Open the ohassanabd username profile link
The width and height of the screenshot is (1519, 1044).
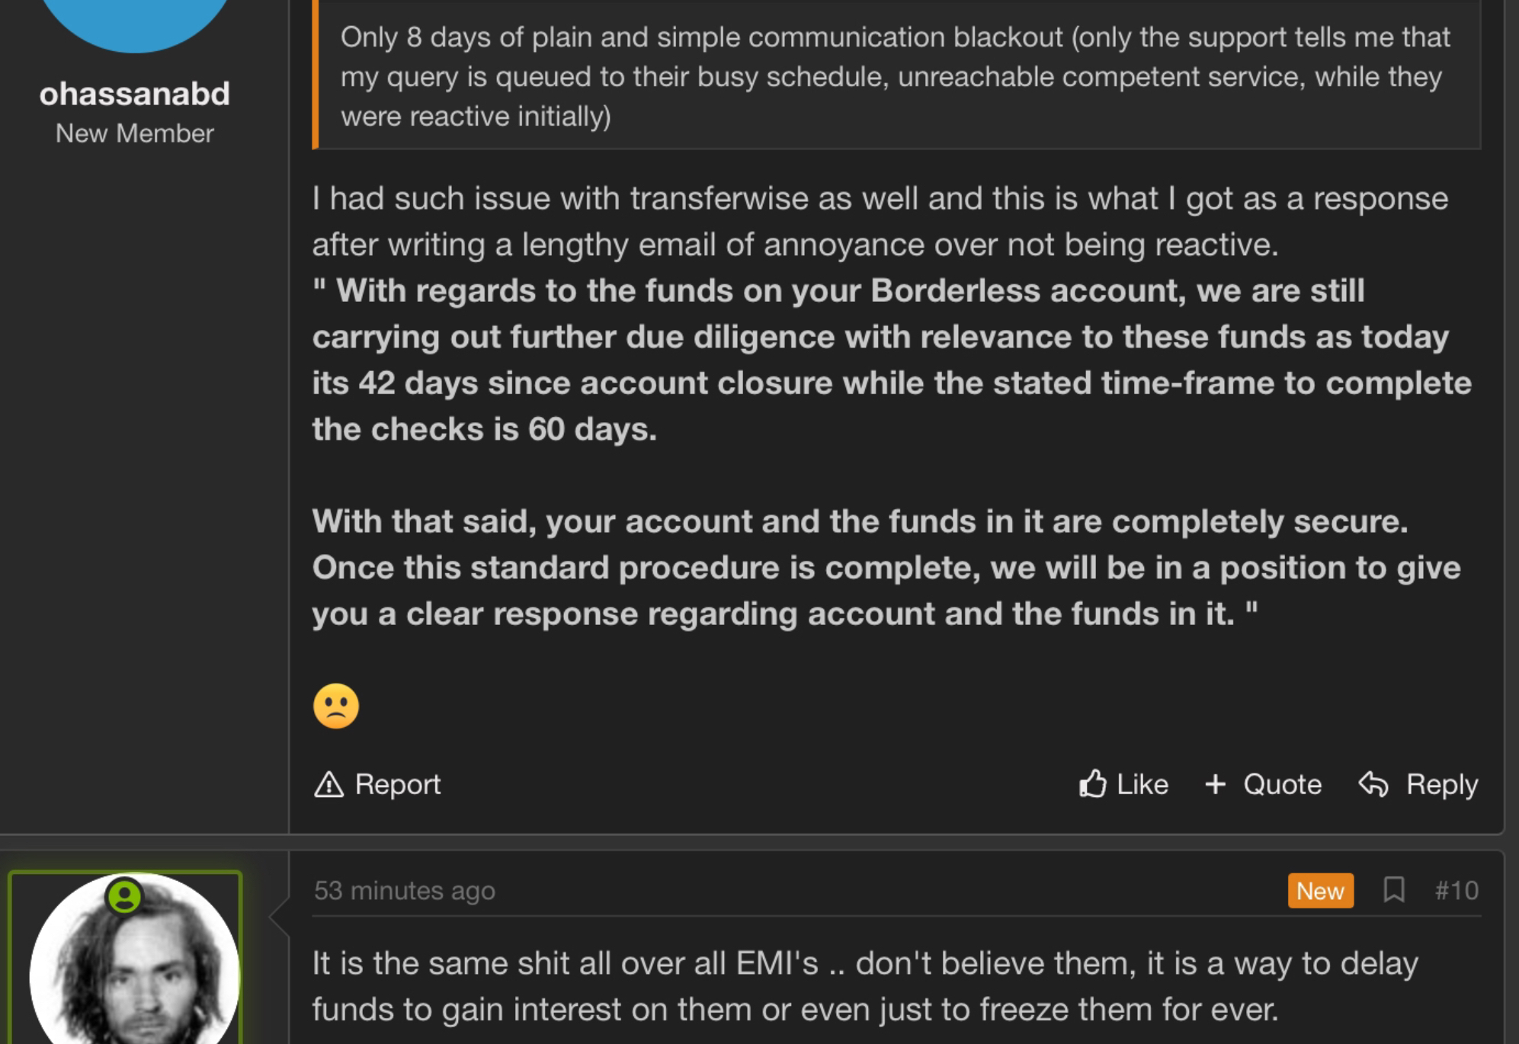135,94
